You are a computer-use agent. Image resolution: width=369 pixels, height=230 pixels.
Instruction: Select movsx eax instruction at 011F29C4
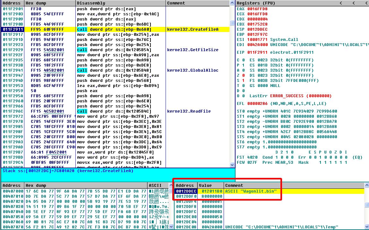point(115,163)
